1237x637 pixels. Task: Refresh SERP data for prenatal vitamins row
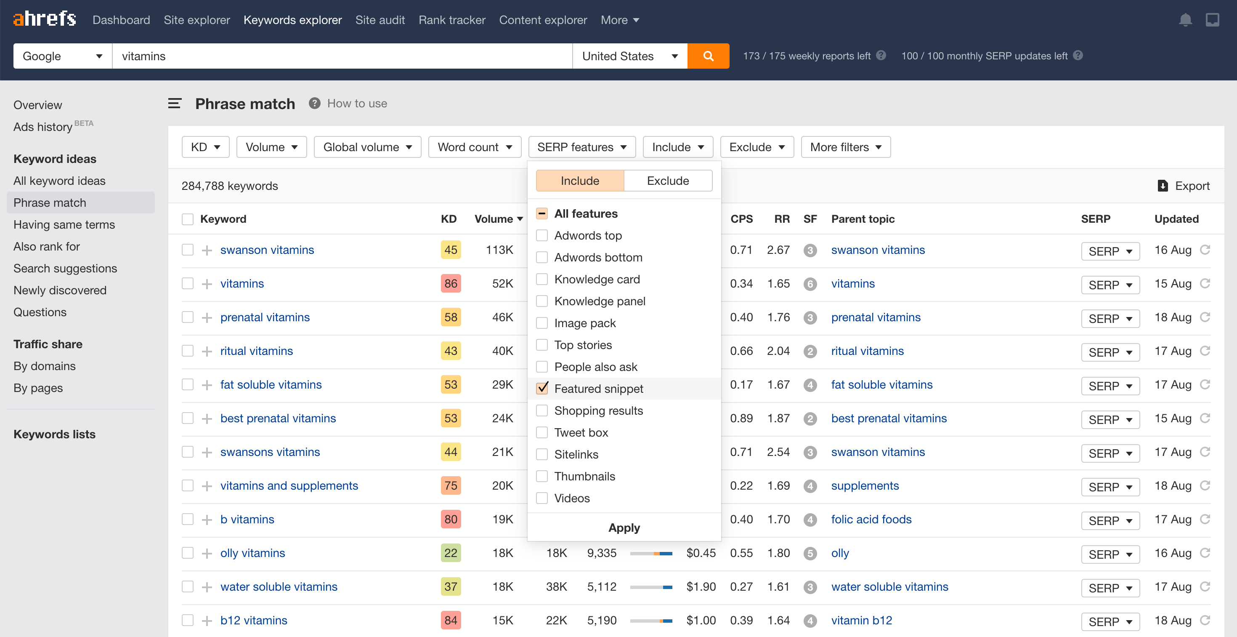coord(1205,317)
